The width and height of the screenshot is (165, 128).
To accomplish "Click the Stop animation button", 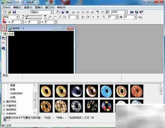I will pos(98,17).
